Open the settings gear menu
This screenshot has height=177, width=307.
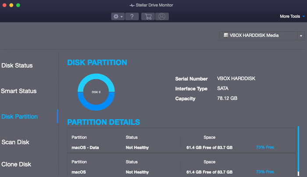tap(118, 16)
